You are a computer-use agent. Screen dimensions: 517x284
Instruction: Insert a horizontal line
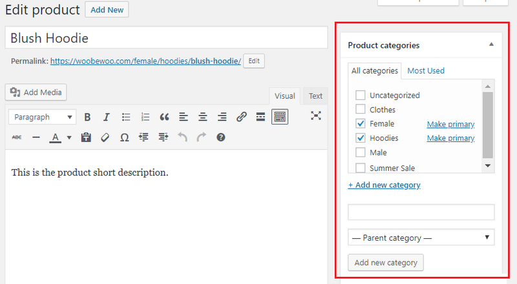[36, 137]
